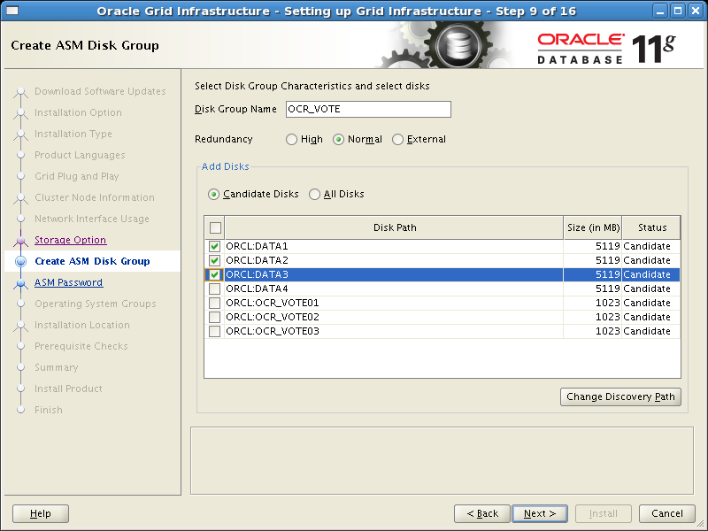Click the Size (in MB) column header
The width and height of the screenshot is (708, 531).
[x=593, y=227]
